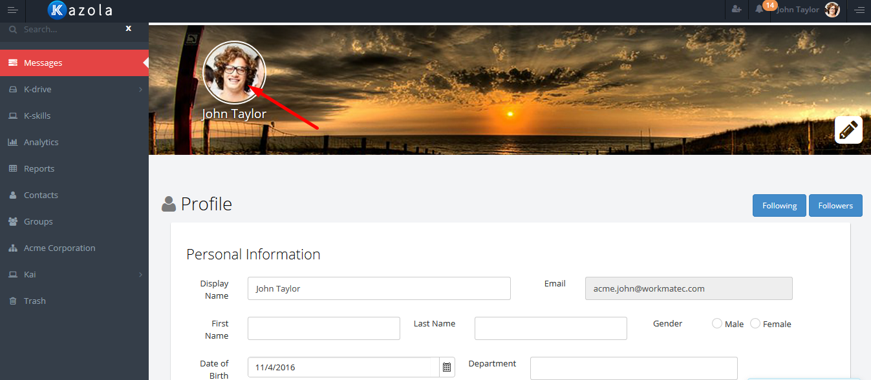Screen dimensions: 871x380
Task: Click the Analytics bar chart icon
Action: tap(12, 142)
